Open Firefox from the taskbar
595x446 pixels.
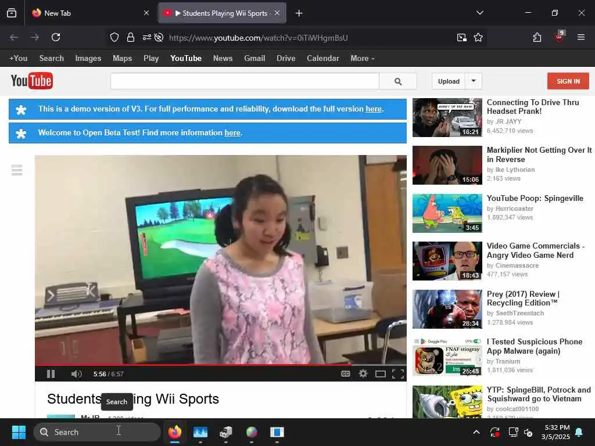(175, 432)
